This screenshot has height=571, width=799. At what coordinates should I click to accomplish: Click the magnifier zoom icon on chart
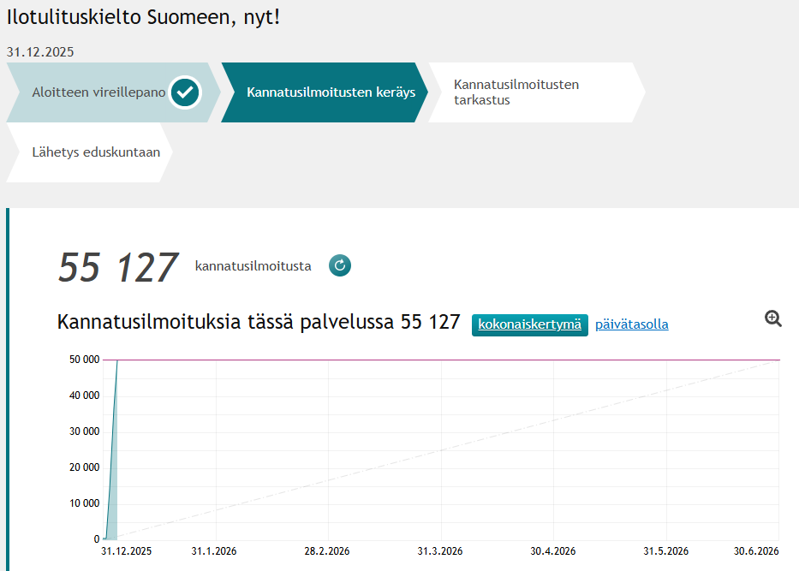coord(773,318)
